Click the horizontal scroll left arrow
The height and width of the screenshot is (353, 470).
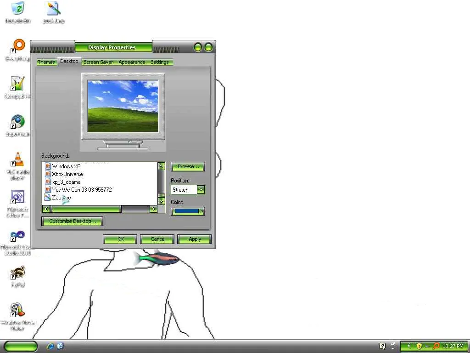point(46,209)
